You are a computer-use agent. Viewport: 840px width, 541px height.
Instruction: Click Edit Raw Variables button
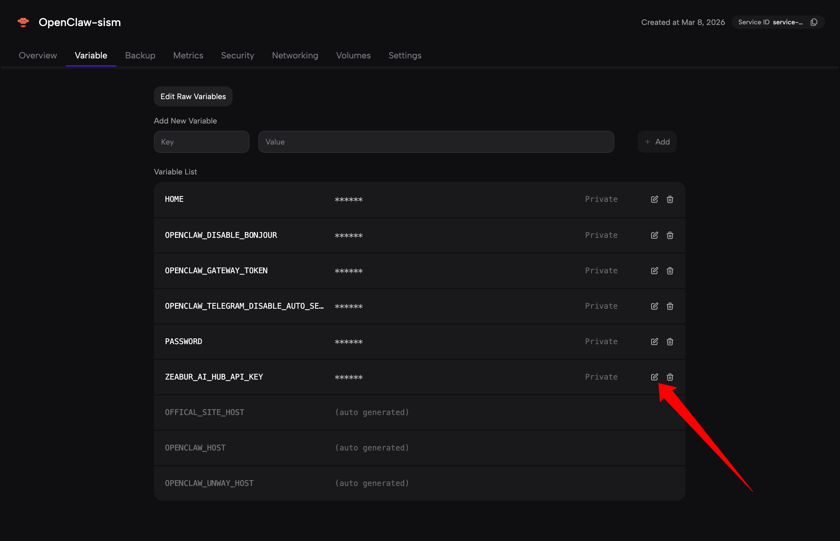(193, 96)
